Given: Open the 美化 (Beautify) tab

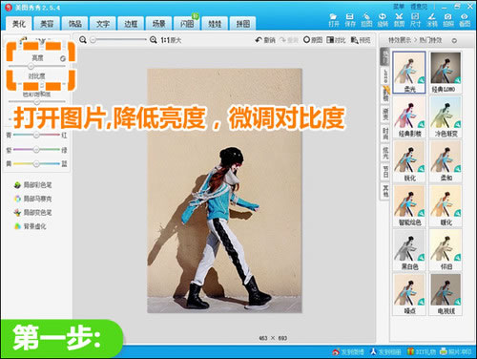Looking at the screenshot, I should (19, 24).
